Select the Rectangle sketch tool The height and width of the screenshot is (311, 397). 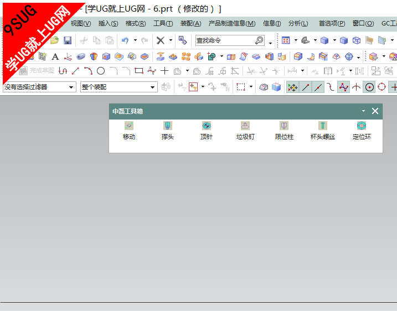pyautogui.click(x=139, y=71)
